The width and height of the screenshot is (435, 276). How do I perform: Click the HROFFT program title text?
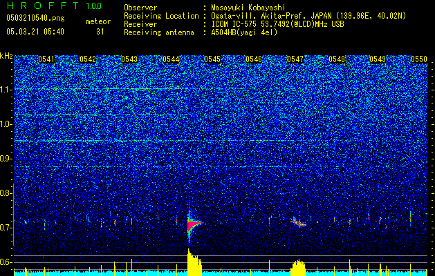pyautogui.click(x=44, y=6)
